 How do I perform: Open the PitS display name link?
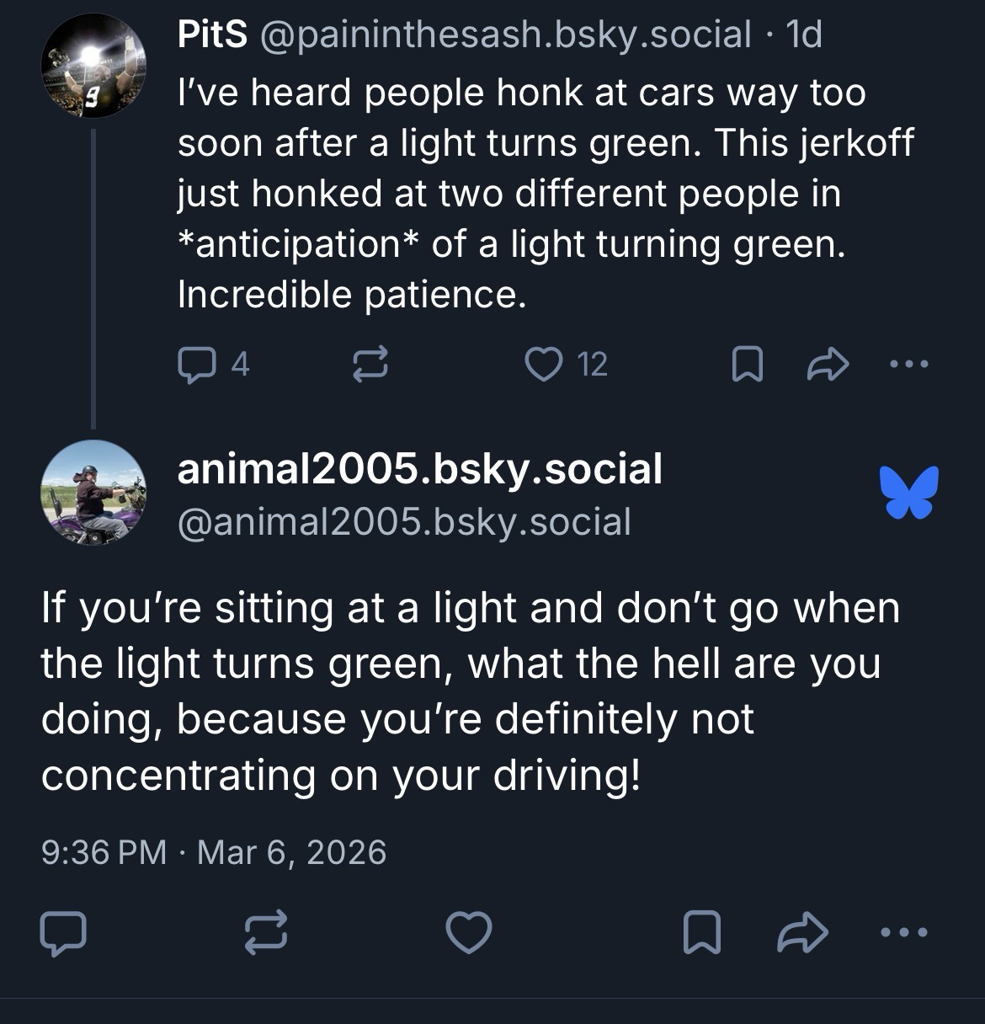tap(212, 35)
